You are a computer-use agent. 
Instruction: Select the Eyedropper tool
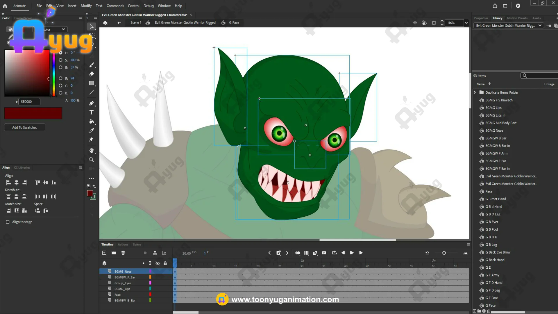(91, 131)
